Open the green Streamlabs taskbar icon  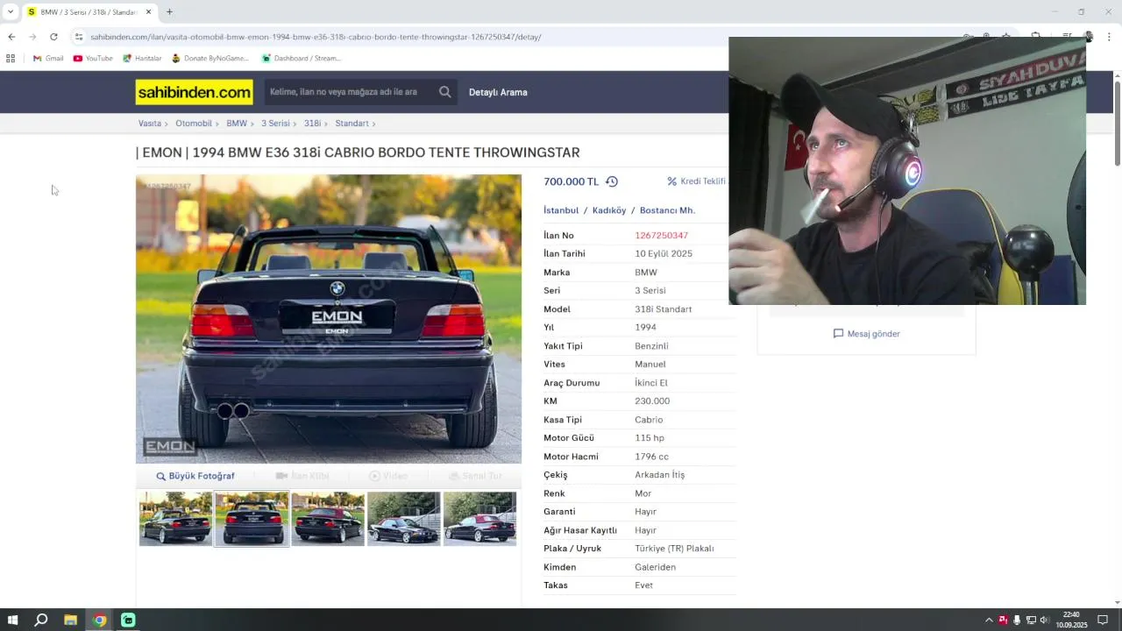pyautogui.click(x=128, y=620)
